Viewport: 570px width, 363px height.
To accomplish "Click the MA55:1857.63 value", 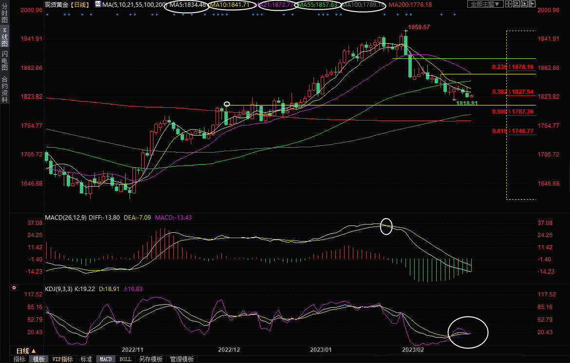I will coord(318,5).
